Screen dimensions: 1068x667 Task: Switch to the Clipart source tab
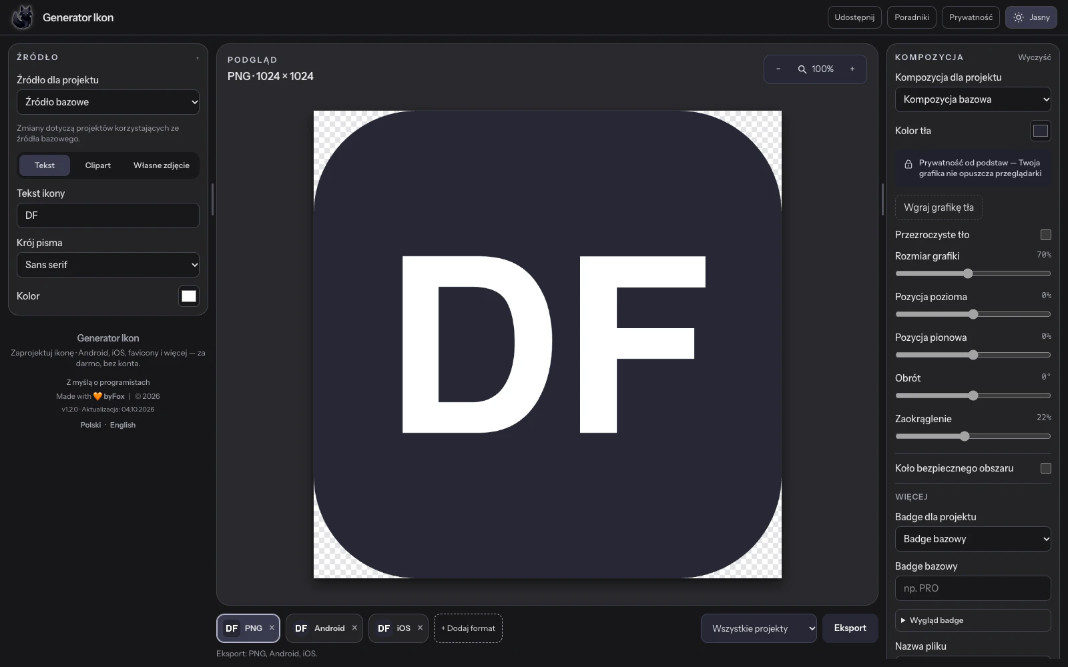98,165
